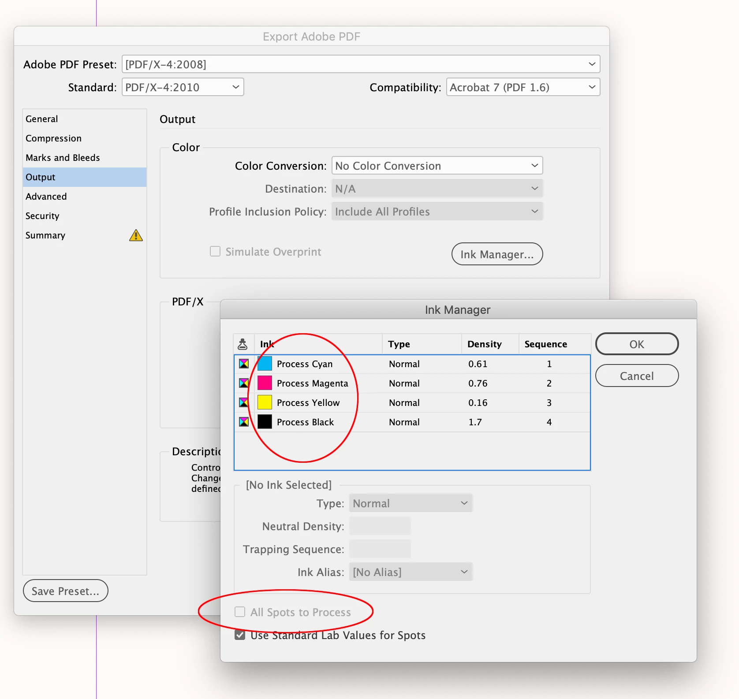
Task: Select the cyan color swatch
Action: point(265,364)
